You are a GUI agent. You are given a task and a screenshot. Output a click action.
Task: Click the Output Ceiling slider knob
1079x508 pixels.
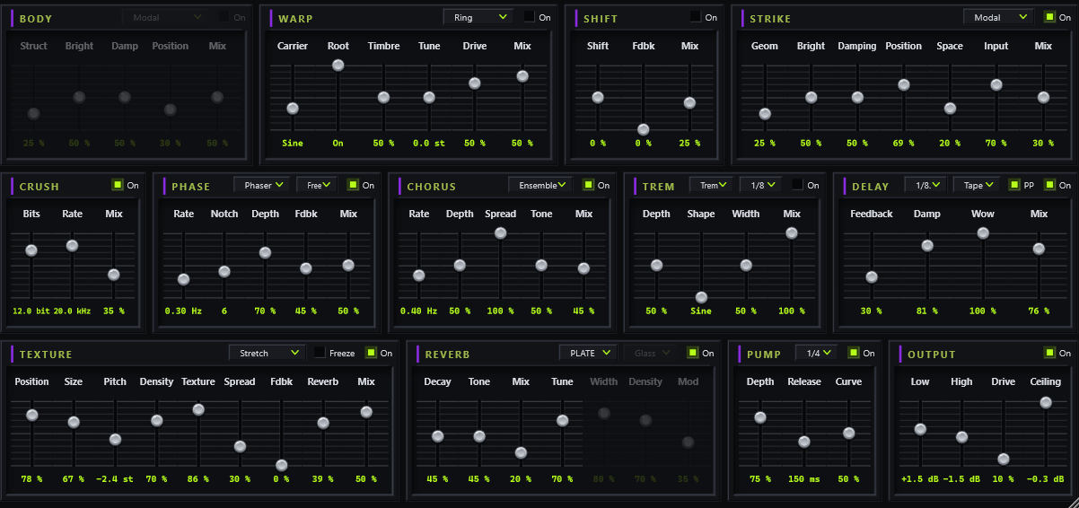1046,402
